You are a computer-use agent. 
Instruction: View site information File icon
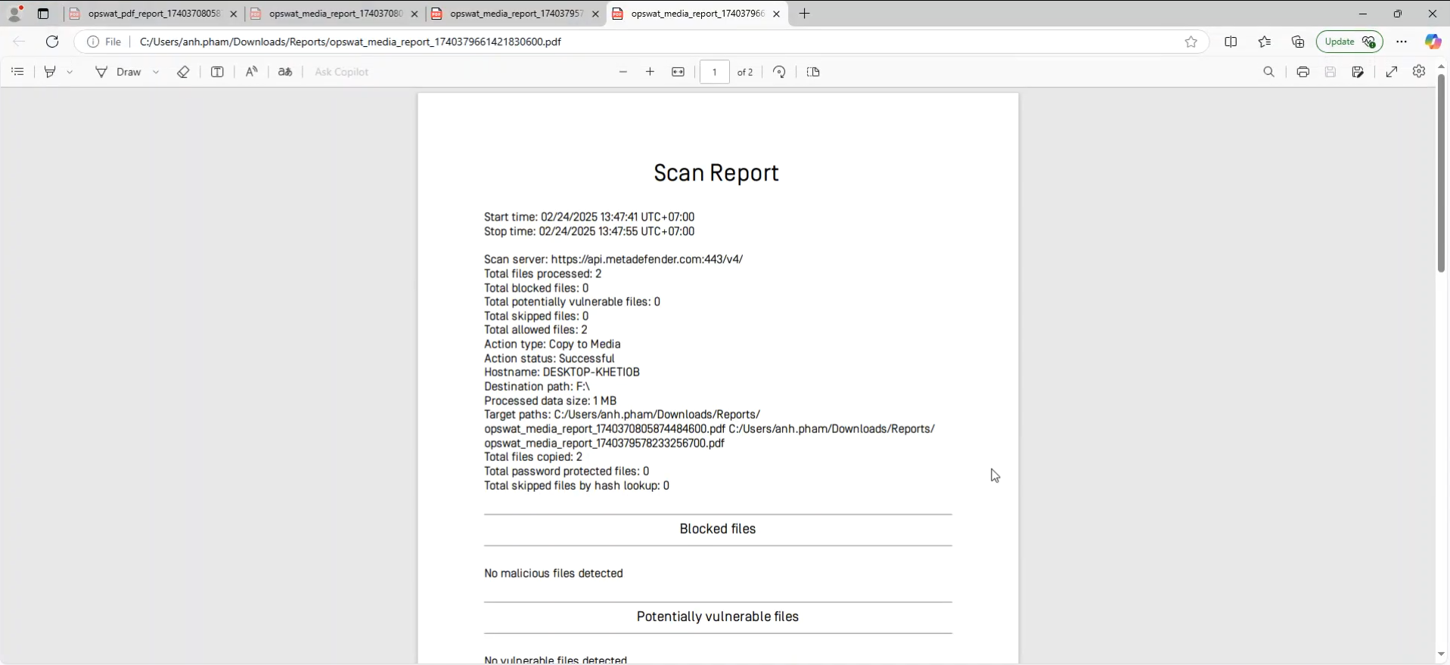tap(104, 42)
